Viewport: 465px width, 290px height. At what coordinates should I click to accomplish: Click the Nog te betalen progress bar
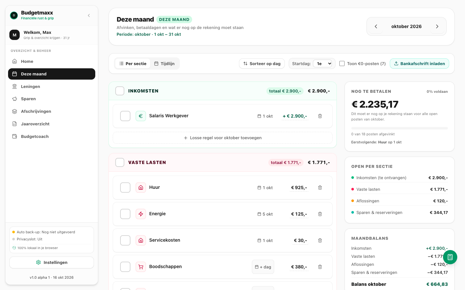click(399, 128)
